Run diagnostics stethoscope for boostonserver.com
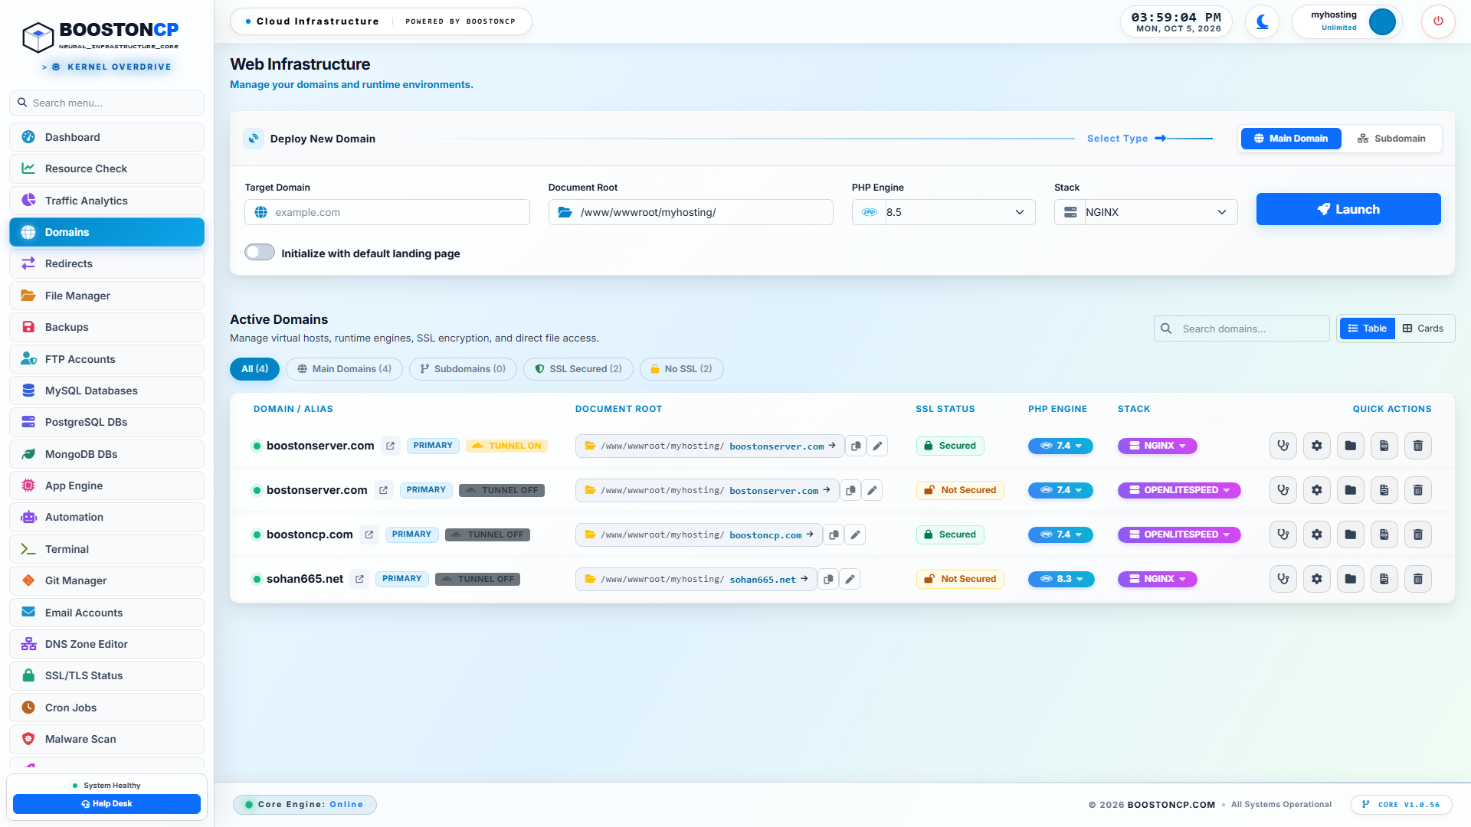The height and width of the screenshot is (827, 1471). coord(1283,446)
